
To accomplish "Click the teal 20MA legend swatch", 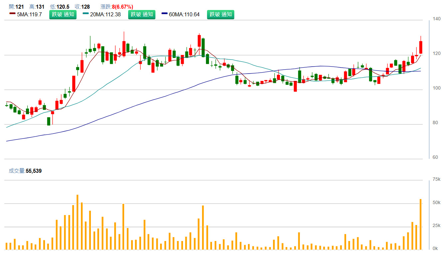I will (86, 14).
